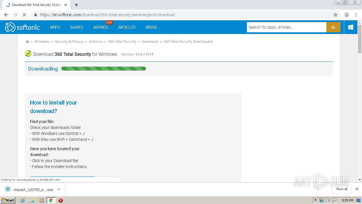Close the downloads bar
This screenshot has width=362, height=204.
[x=357, y=189]
